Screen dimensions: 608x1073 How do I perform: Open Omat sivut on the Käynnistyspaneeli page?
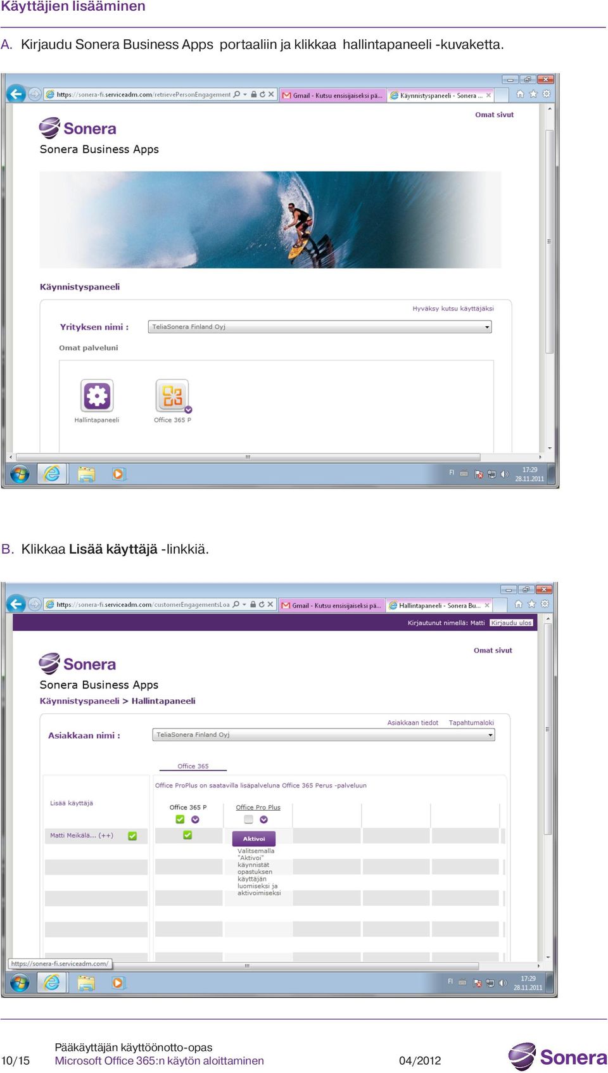pyautogui.click(x=494, y=115)
